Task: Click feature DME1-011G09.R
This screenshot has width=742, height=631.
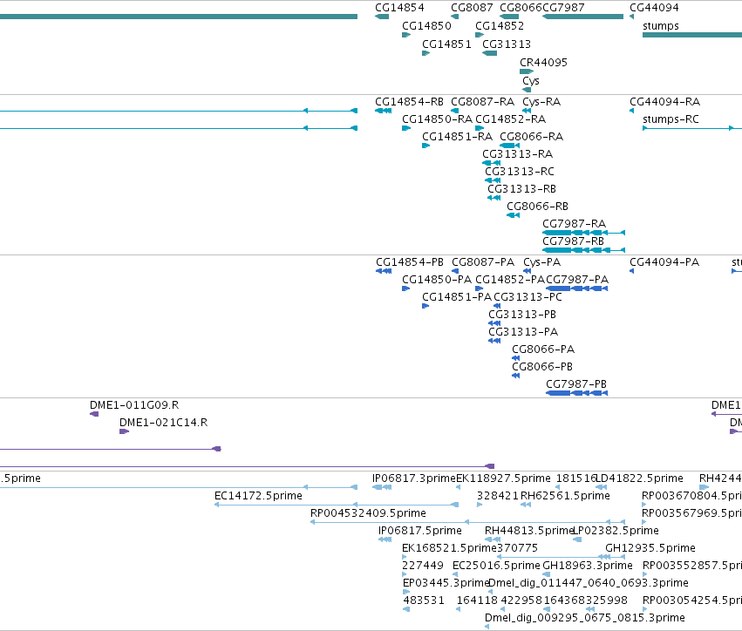Action: [134, 405]
